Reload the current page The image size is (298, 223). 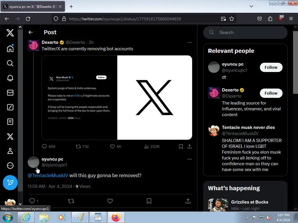(x=28, y=19)
